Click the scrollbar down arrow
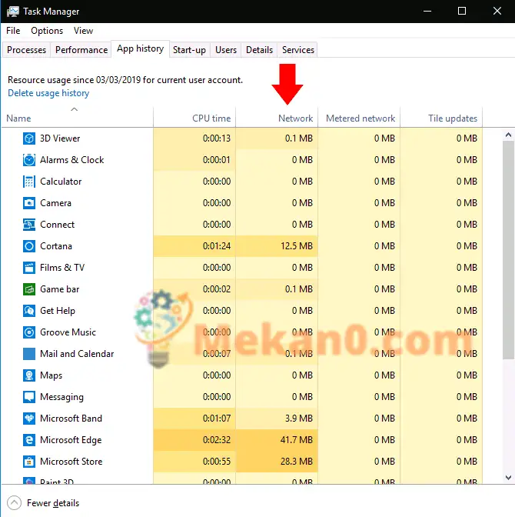515x517 pixels. 508,478
